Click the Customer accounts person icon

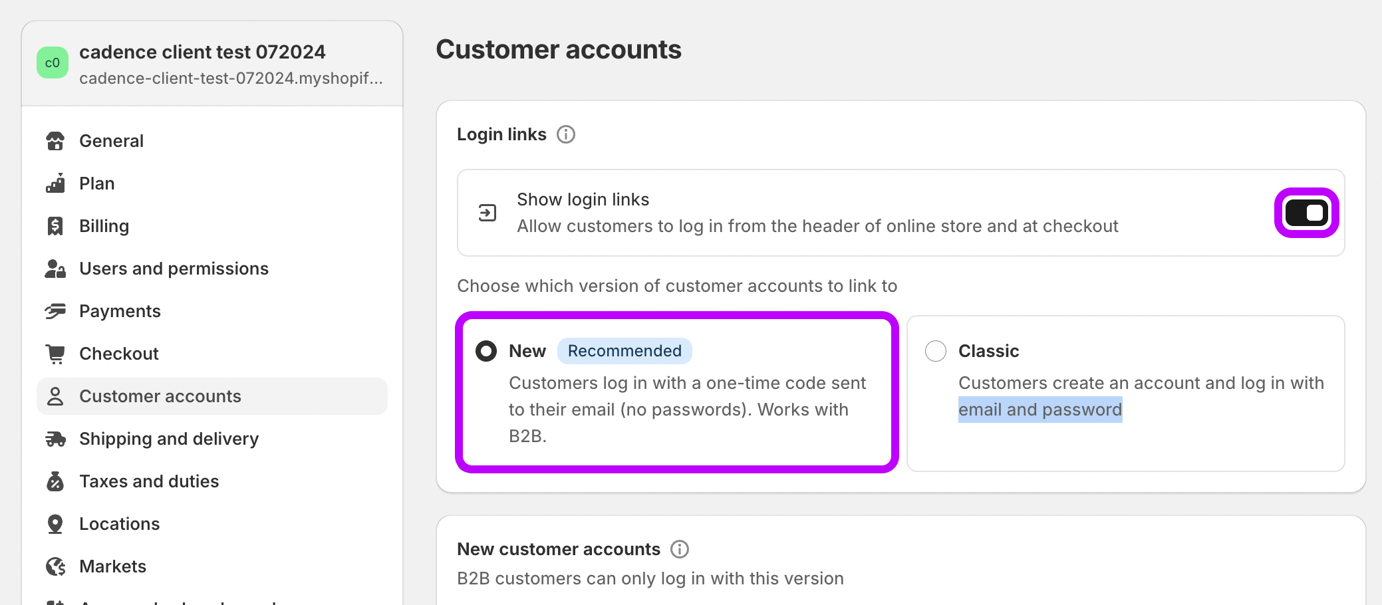point(55,396)
